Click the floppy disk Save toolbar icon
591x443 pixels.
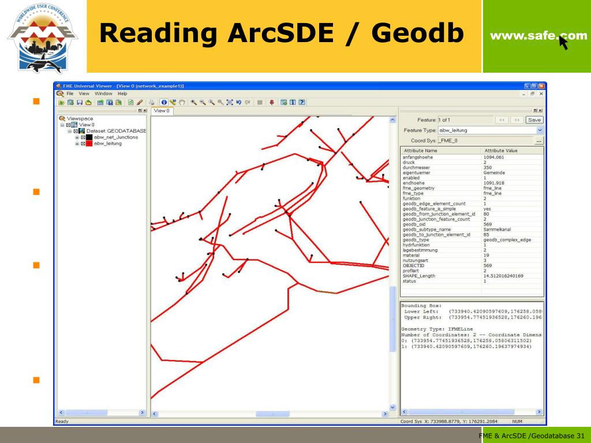(x=80, y=103)
